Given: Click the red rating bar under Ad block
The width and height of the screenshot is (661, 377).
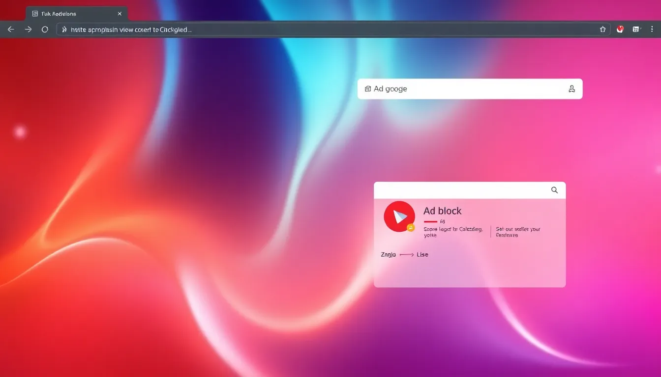Looking at the screenshot, I should click(x=430, y=221).
